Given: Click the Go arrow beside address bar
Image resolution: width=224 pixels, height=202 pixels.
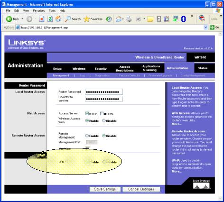Looking at the screenshot, I should 215,28.
